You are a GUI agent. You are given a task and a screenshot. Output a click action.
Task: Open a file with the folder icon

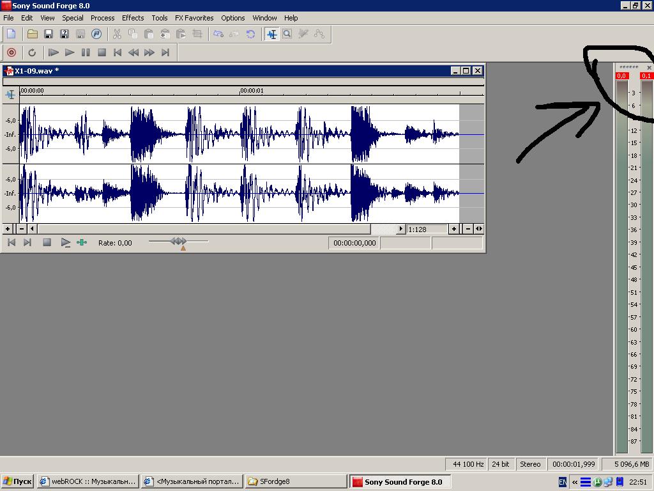[33, 35]
